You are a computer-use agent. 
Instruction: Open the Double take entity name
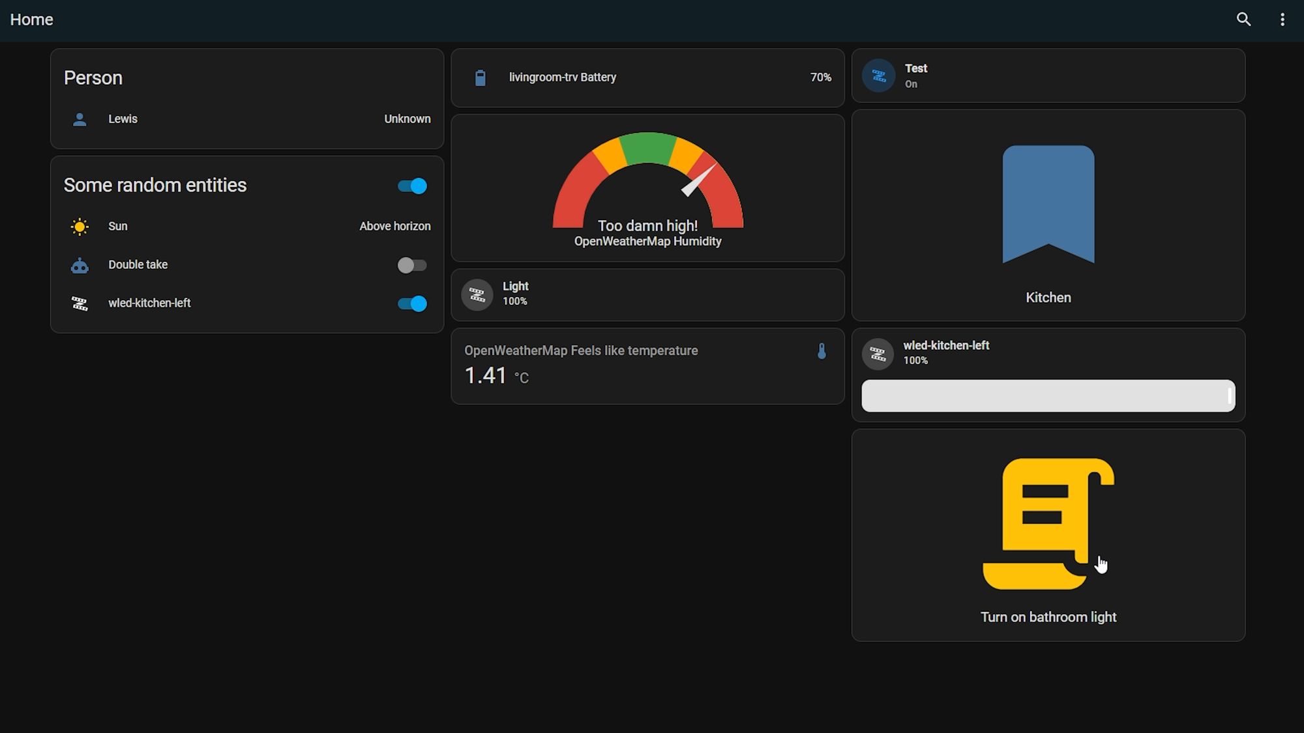coord(138,265)
